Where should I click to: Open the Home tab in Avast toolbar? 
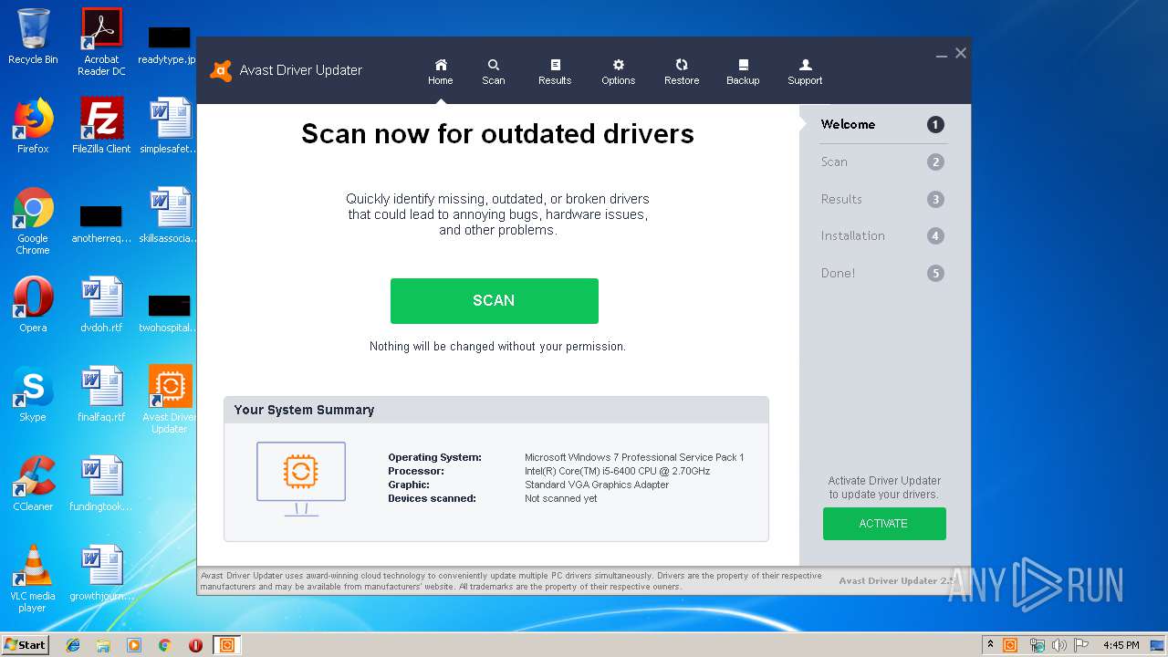click(x=440, y=72)
